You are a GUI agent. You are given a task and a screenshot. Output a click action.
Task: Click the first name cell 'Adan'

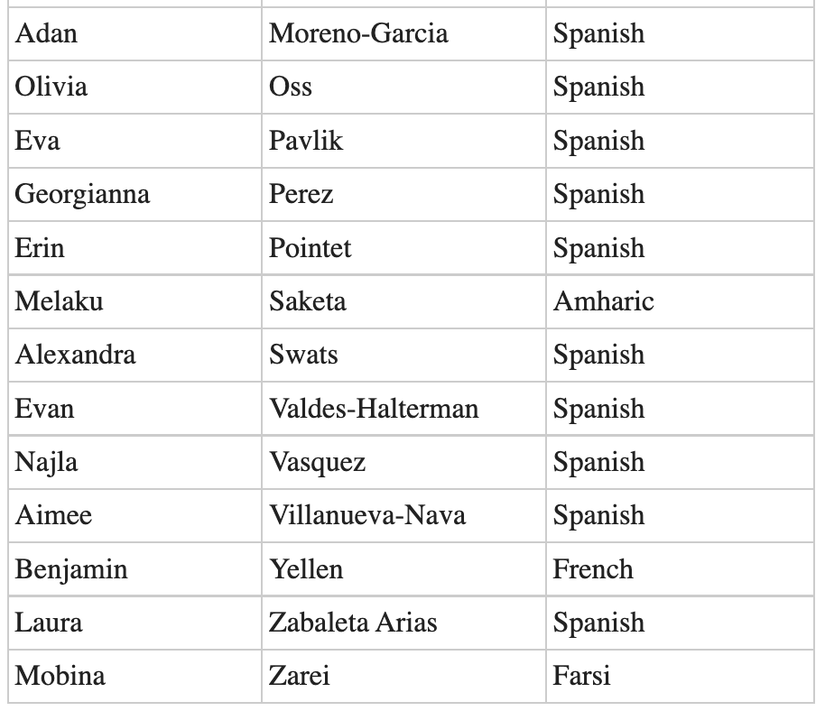(x=47, y=34)
